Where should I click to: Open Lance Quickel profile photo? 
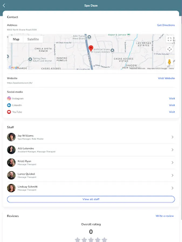tap(11, 175)
